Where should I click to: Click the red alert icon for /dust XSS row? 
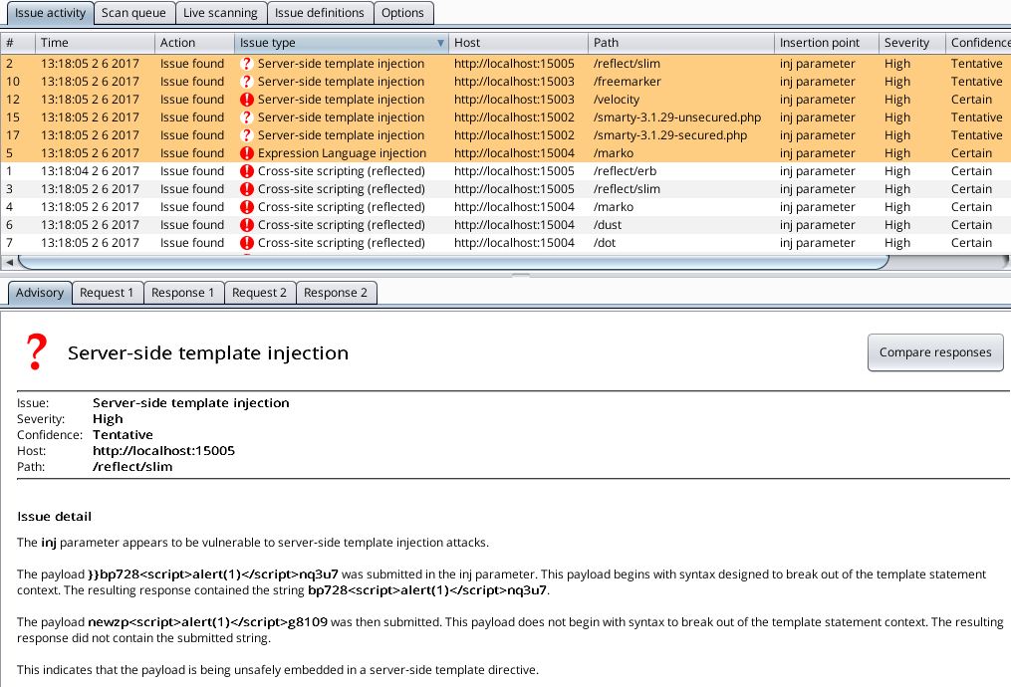(247, 225)
